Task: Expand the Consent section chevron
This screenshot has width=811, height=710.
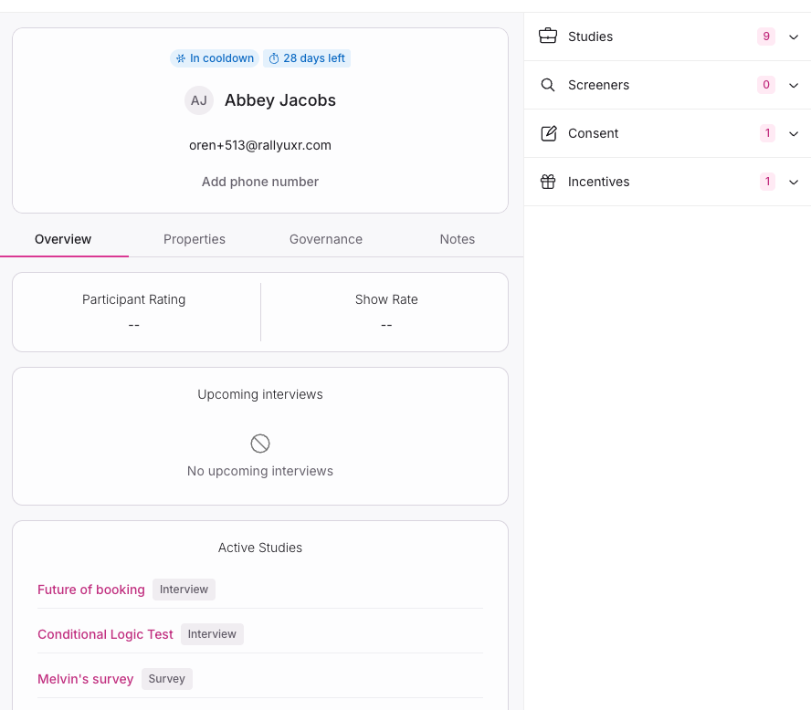Action: coord(794,133)
